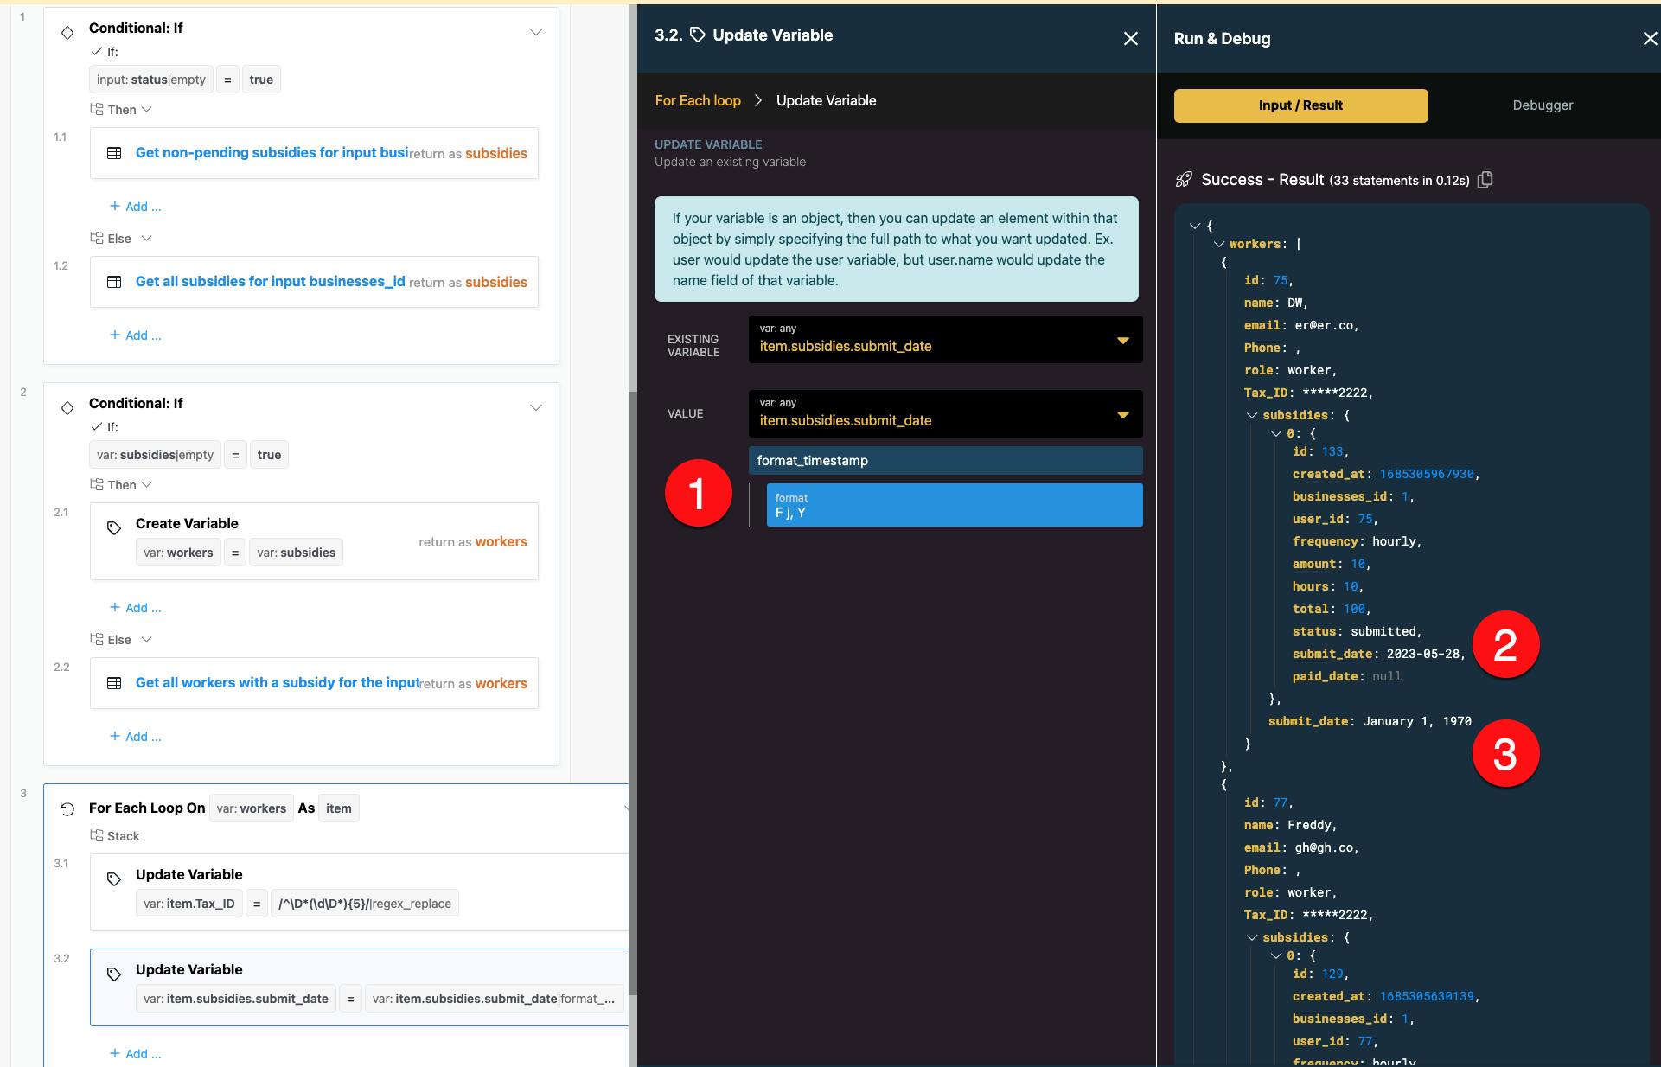Expand the Else section in Conditional 2

pyautogui.click(x=146, y=639)
